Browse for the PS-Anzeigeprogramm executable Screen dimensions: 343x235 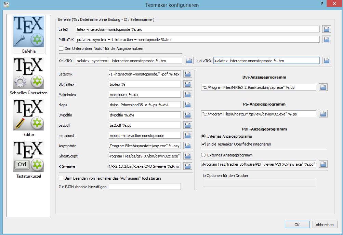[323, 114]
